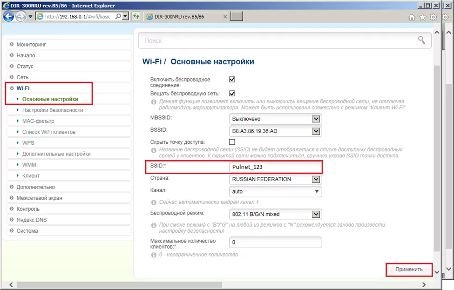Click info icon beside wireless mode hint
The width and height of the screenshot is (454, 290).
click(x=154, y=225)
